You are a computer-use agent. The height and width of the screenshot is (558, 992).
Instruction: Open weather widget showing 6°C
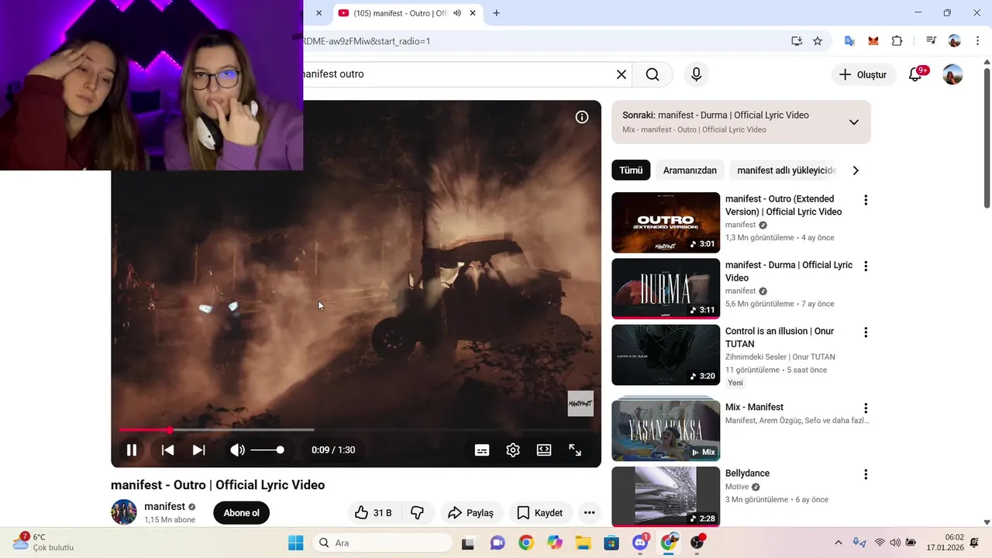[43, 542]
